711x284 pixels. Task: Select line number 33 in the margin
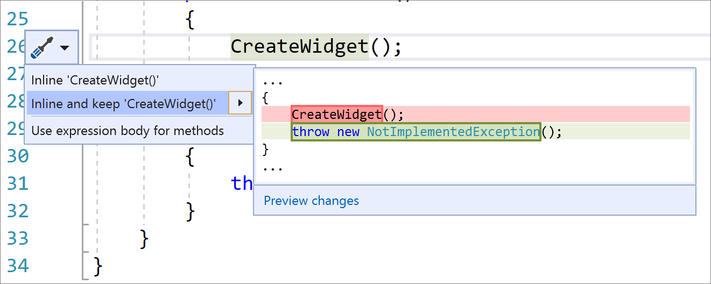17,238
